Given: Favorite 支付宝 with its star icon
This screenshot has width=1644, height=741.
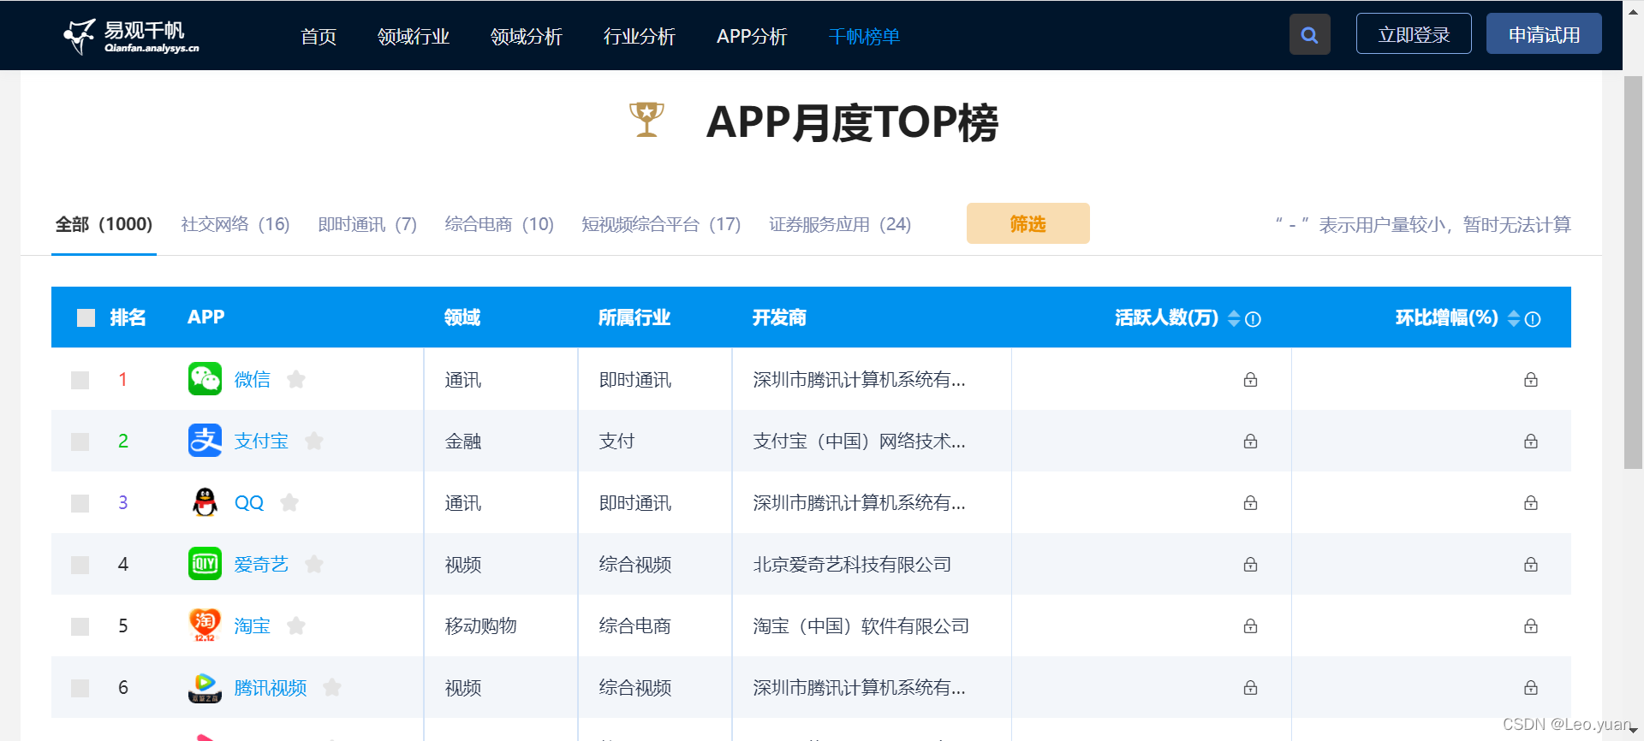Looking at the screenshot, I should 314,441.
